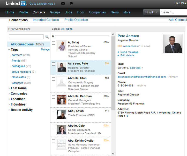Filter by partners tag

[17, 55]
